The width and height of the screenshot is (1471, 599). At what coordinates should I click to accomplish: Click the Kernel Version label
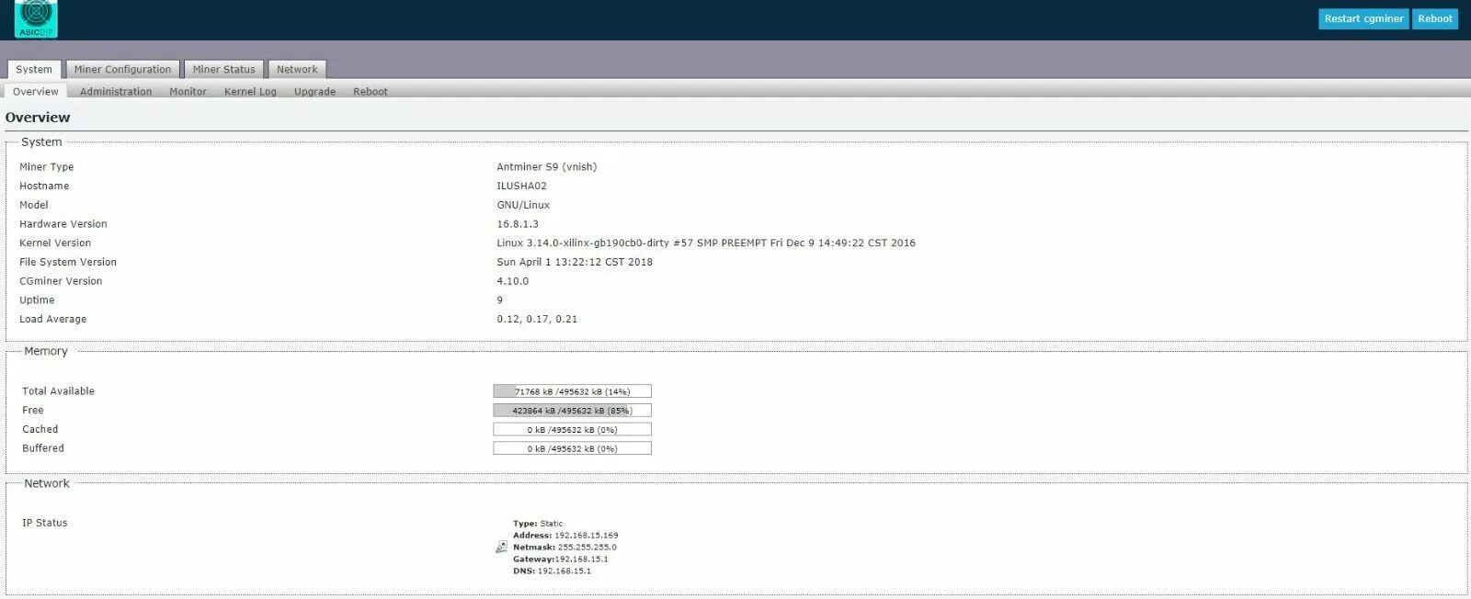[55, 243]
